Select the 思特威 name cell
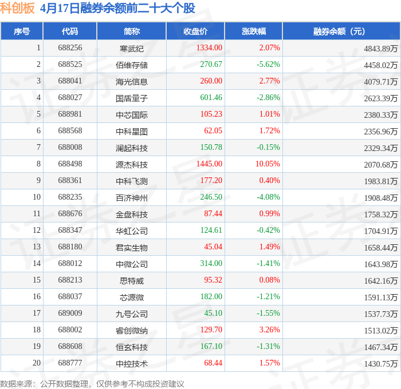 pos(132,281)
